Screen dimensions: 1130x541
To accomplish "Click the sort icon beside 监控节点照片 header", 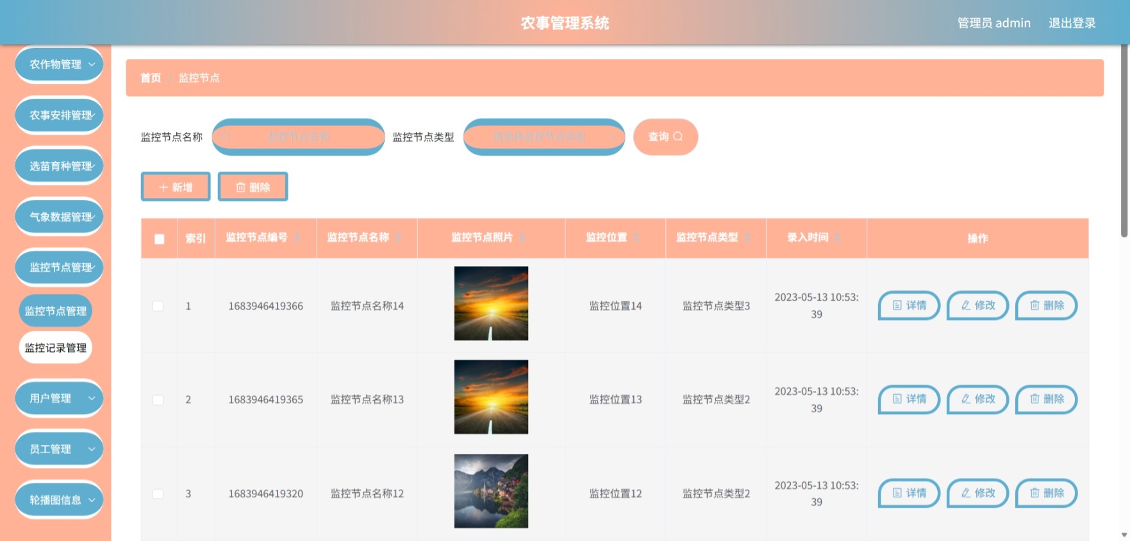I will point(523,238).
